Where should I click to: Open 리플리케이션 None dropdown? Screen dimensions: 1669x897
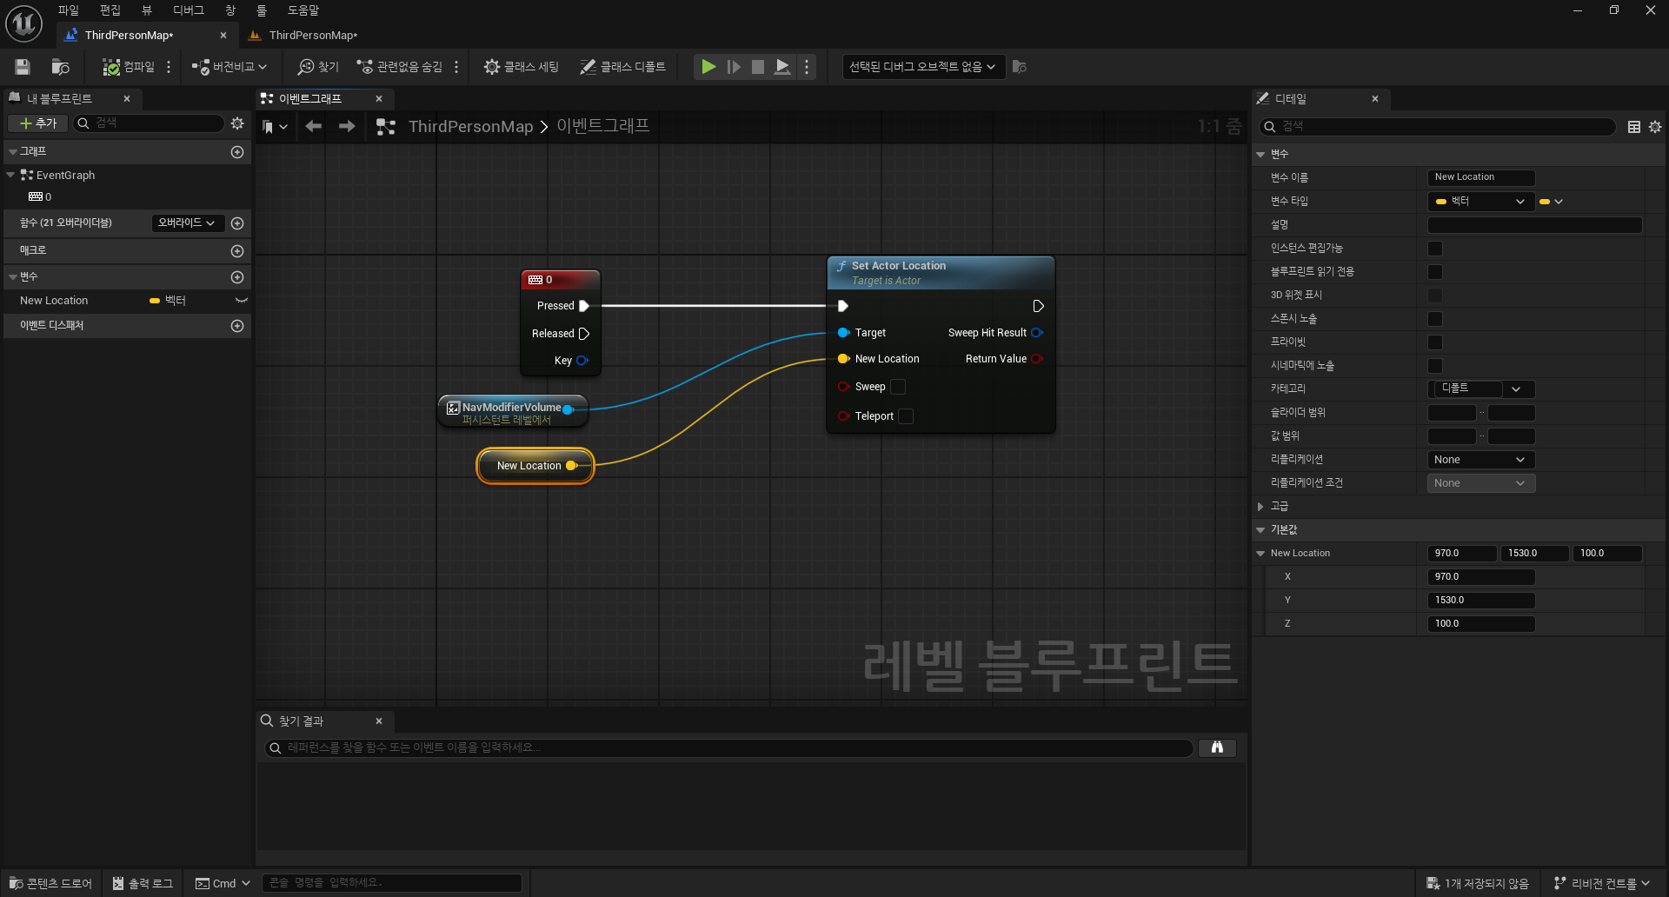click(x=1481, y=460)
